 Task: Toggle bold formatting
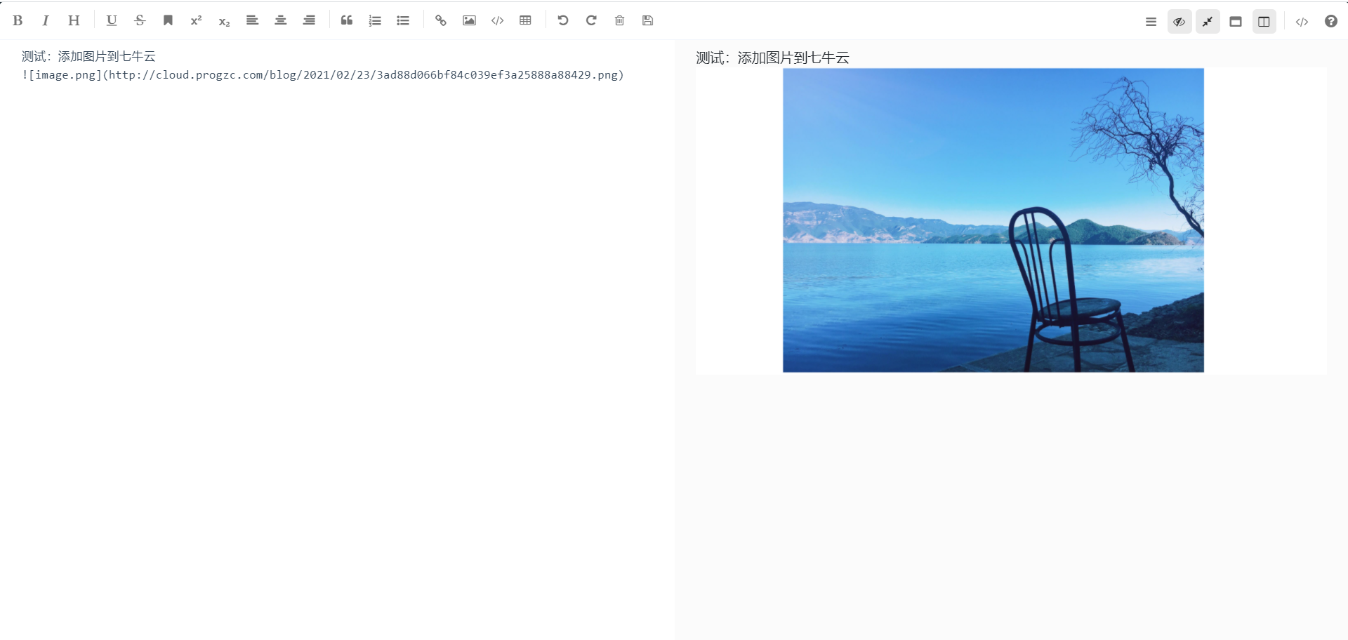18,20
